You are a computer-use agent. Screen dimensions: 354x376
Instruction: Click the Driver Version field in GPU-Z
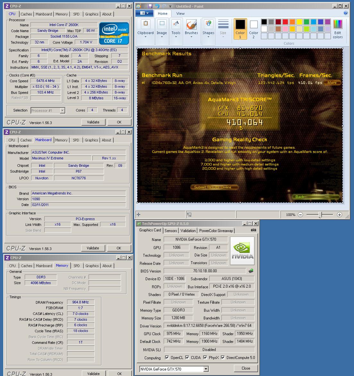[x=209, y=326]
